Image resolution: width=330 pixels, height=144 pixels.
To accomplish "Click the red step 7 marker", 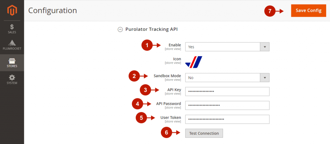I will click(269, 11).
